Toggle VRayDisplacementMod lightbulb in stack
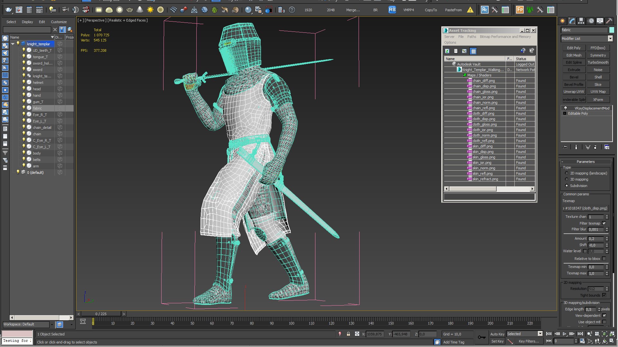 pos(566,108)
